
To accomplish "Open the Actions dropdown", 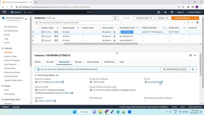I will 163,18.
